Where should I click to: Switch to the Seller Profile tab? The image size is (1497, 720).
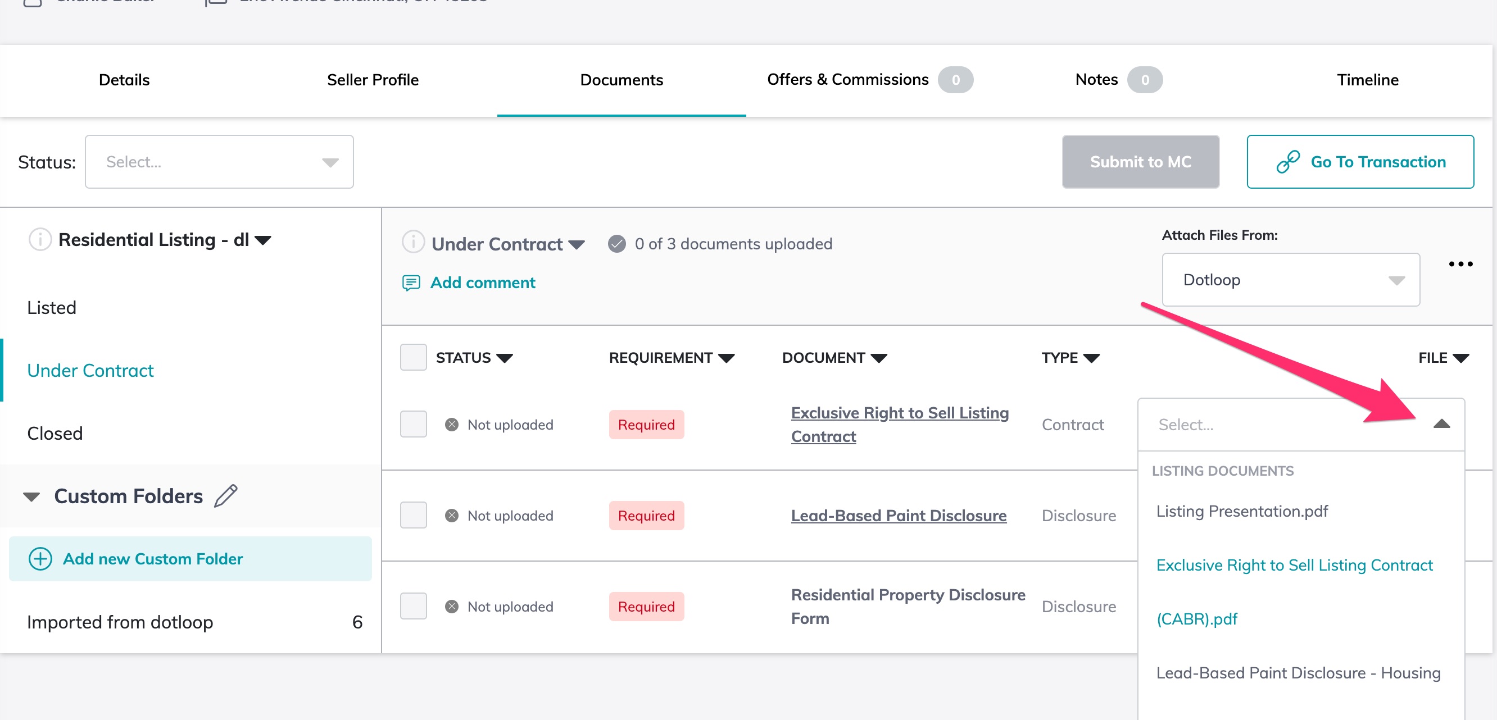373,80
